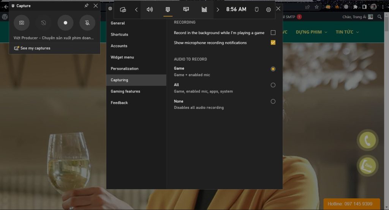Open the Performance widget from Game Bar
The image size is (389, 210).
pos(186,9)
